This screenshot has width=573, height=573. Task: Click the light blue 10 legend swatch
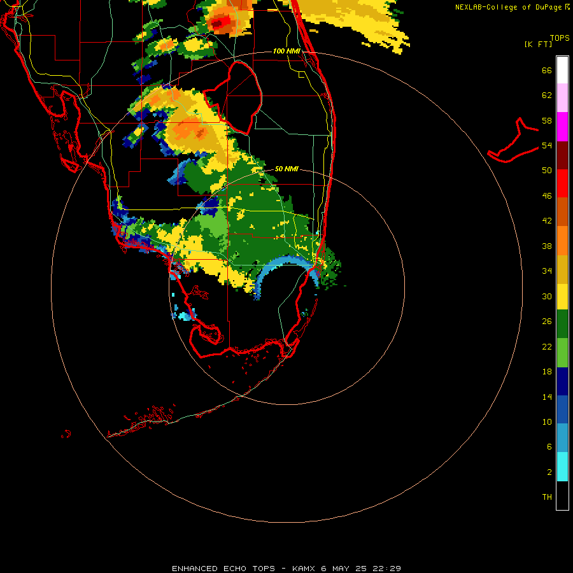(562, 438)
